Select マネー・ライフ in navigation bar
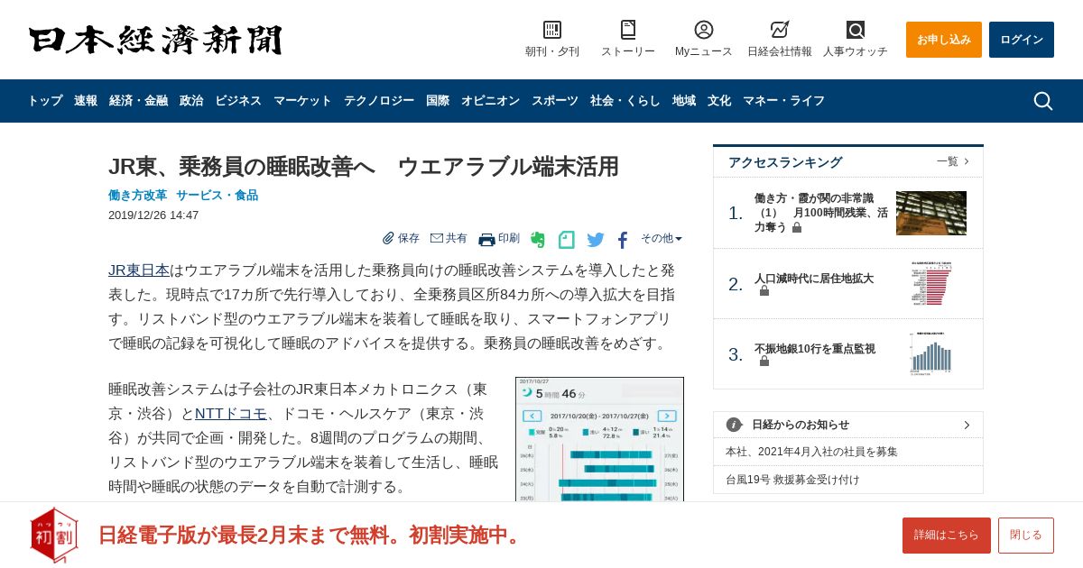Viewport: 1083px width, 568px height. click(783, 101)
